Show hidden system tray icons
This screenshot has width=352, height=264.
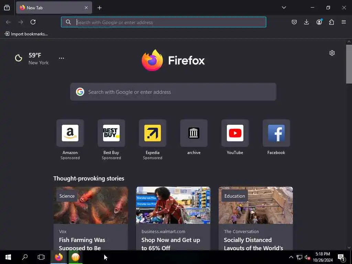click(x=291, y=257)
